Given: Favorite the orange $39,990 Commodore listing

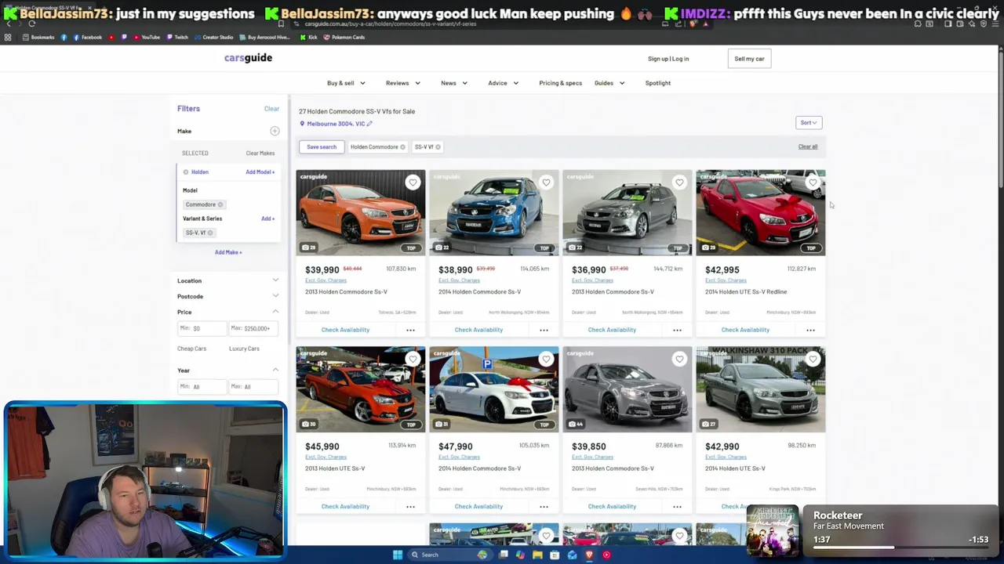Looking at the screenshot, I should [413, 183].
